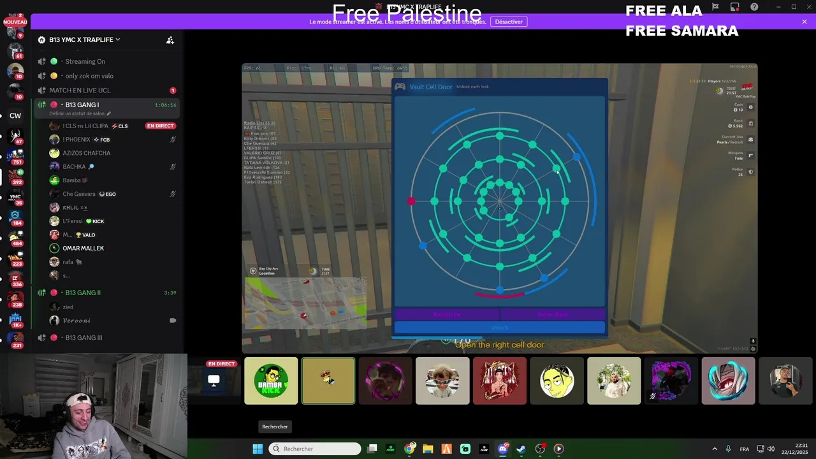The width and height of the screenshot is (816, 459).
Task: Select user BACHKA in the voice list
Action: [113, 167]
